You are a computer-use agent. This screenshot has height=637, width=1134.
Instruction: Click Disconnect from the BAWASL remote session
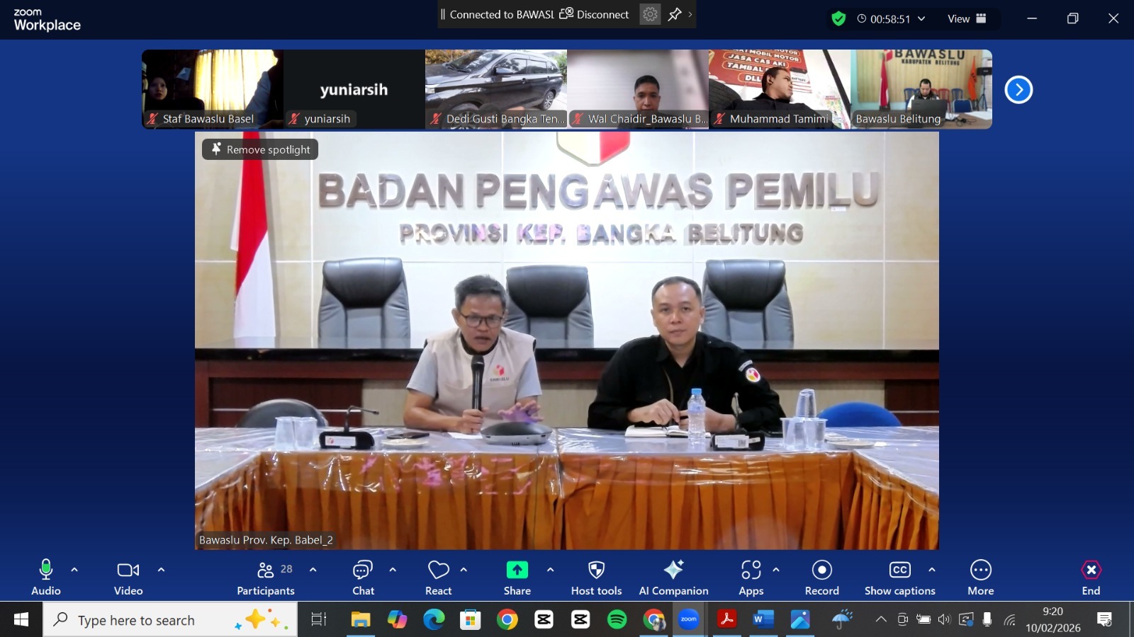click(x=595, y=14)
